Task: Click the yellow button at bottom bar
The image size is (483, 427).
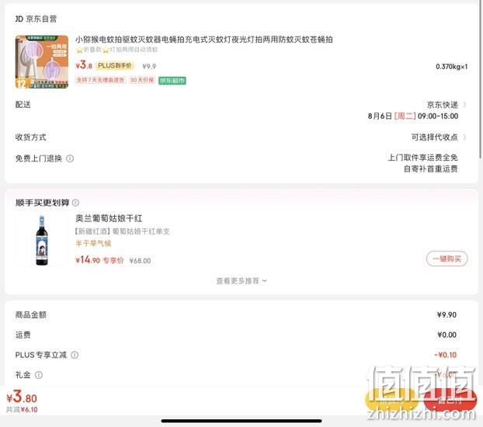Action: (x=392, y=400)
